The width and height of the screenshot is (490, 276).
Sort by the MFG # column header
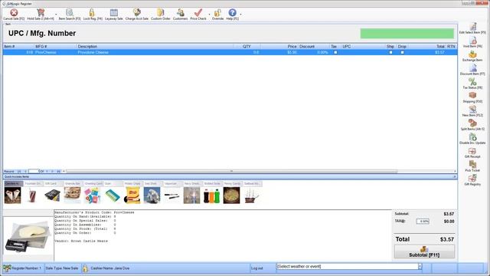click(55, 46)
